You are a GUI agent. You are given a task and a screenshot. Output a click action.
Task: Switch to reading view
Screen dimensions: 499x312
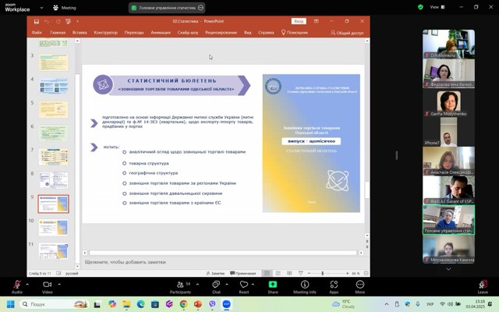(289, 273)
